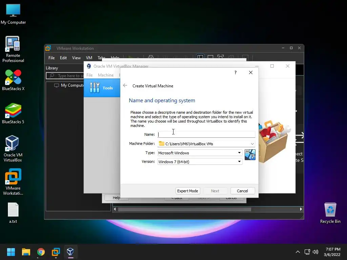The width and height of the screenshot is (347, 260).
Task: Open Chrome from the taskbar
Action: coord(41,252)
